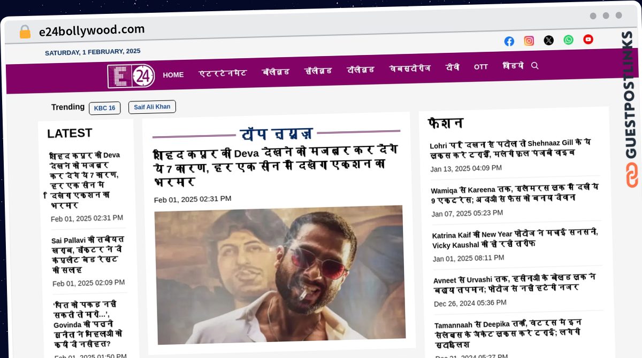Click the LATEST section heading

point(70,133)
